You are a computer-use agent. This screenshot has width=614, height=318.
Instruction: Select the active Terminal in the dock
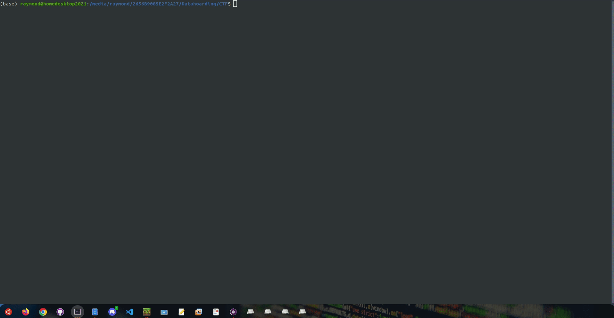(x=78, y=312)
